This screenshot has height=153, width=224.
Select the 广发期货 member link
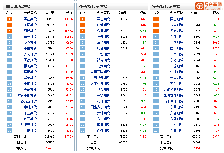176,125
